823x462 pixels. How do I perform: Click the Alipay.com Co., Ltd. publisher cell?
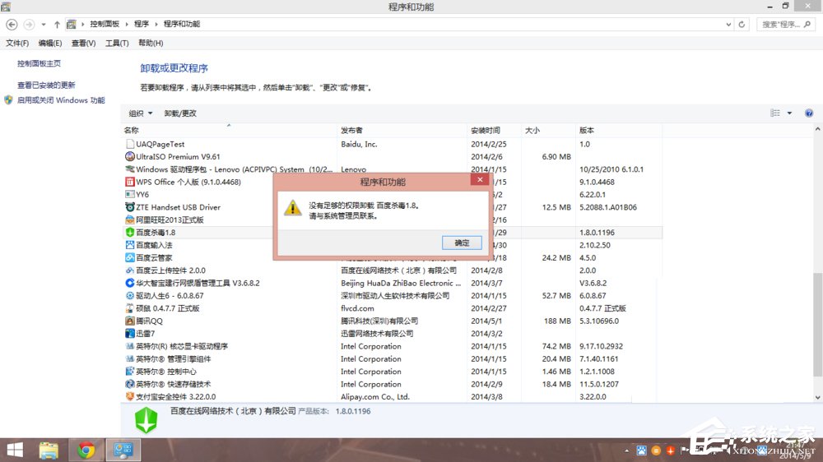[374, 396]
